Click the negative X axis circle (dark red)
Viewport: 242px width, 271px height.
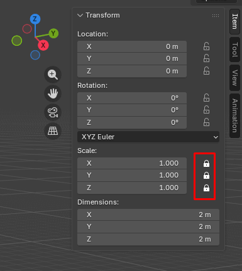coord(27,29)
